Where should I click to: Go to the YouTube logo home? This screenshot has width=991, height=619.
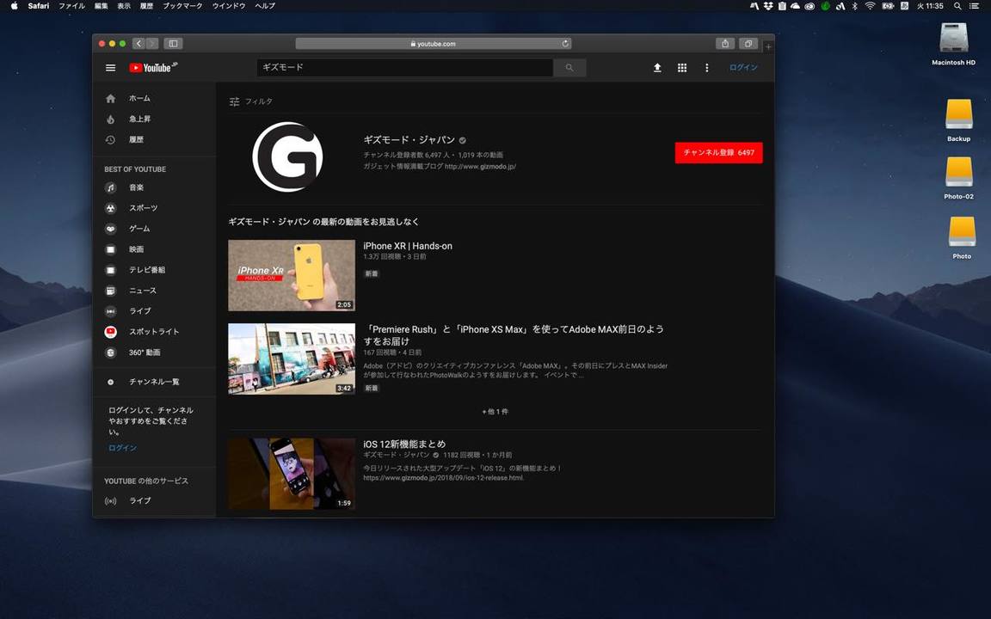click(153, 68)
